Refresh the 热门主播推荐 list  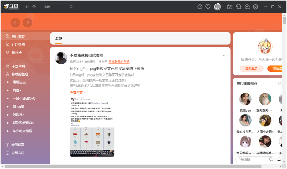click(279, 83)
